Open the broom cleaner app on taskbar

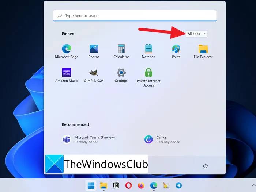coord(166,185)
